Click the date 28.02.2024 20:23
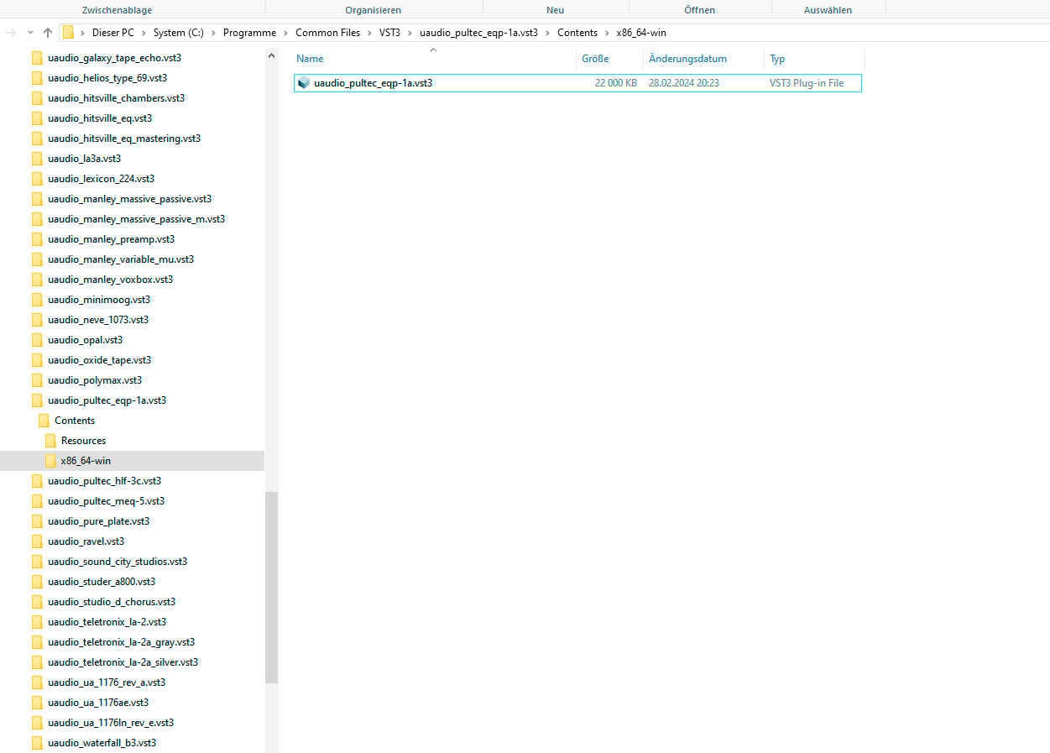 click(x=684, y=83)
